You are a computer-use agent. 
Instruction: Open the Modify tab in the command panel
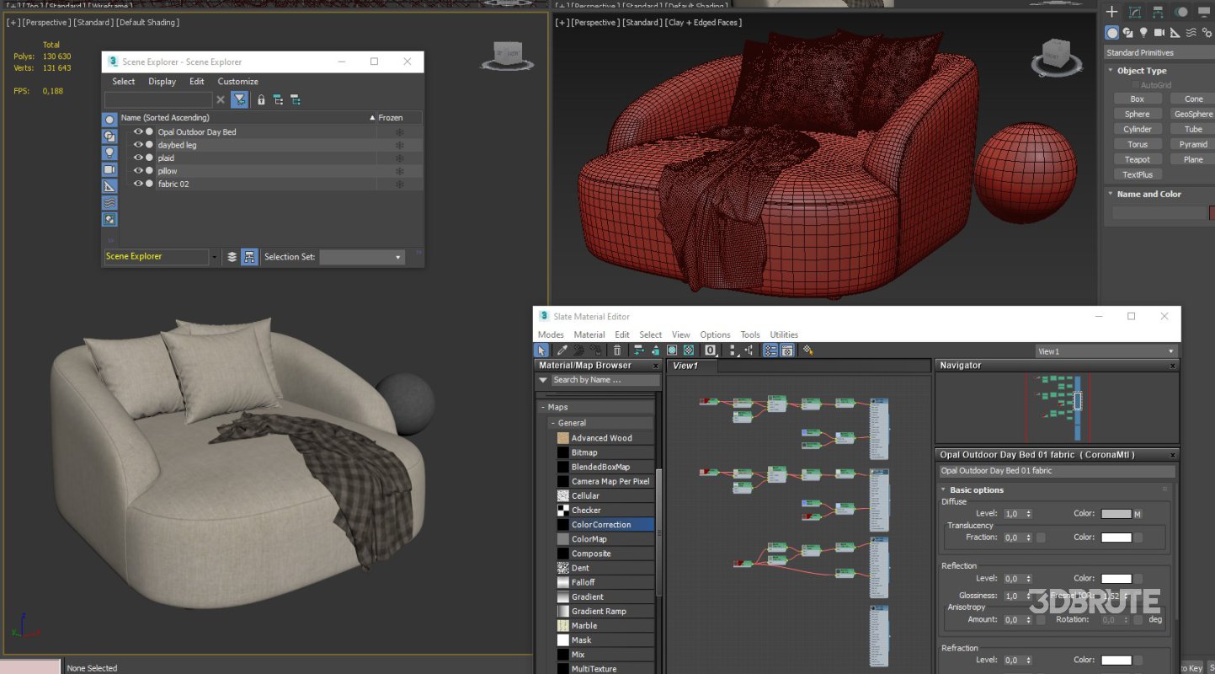click(x=1135, y=12)
